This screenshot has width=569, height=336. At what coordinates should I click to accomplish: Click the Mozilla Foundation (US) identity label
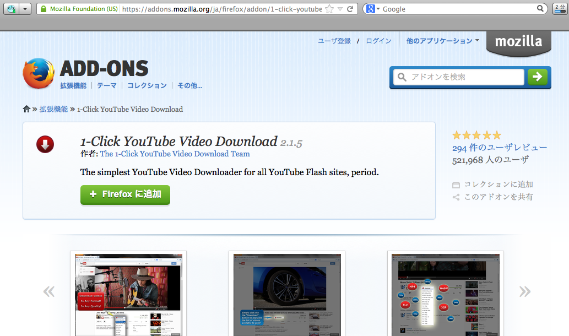point(84,9)
